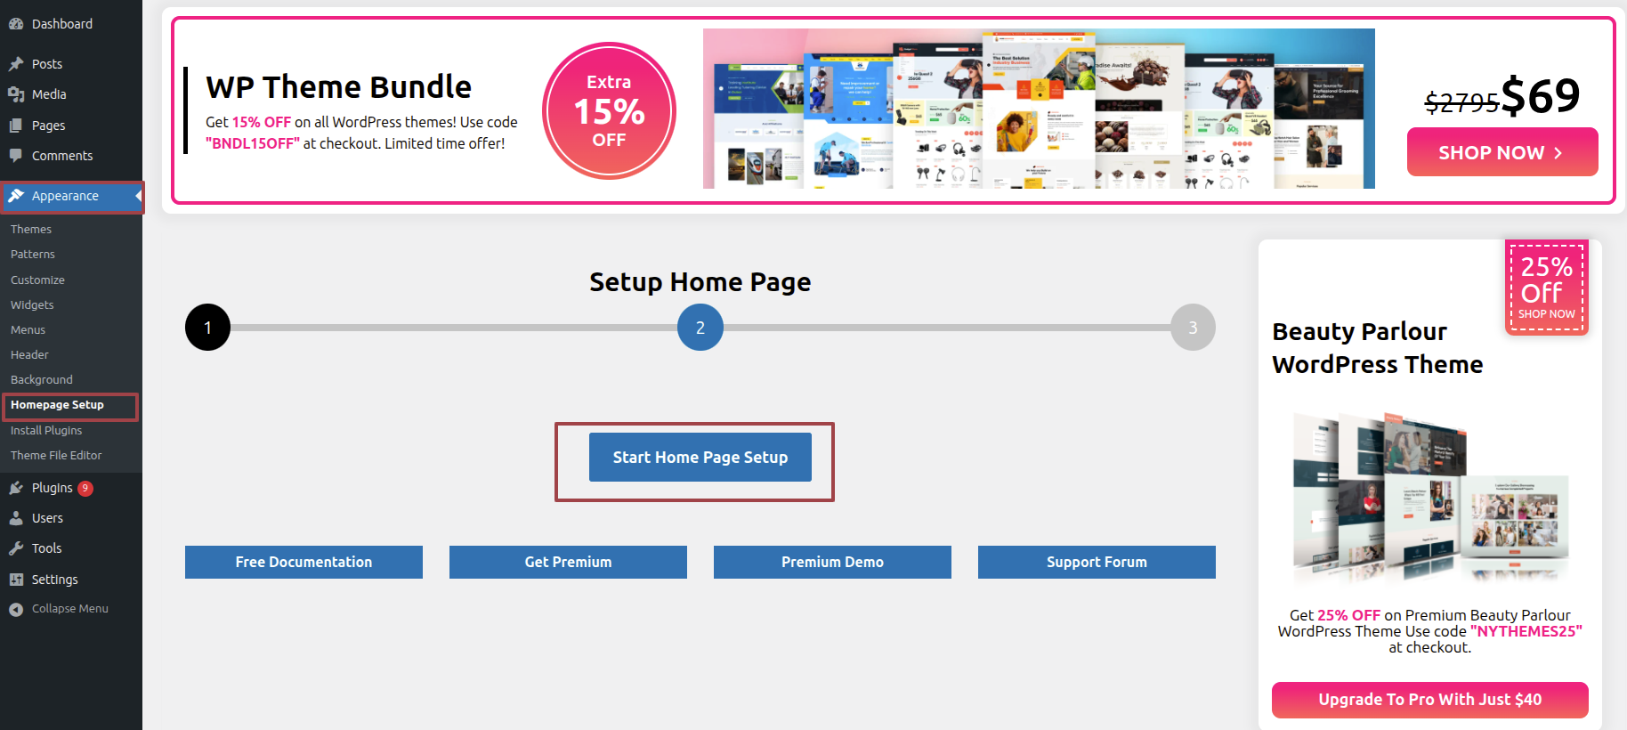Open Install Plugins submenu item
The image size is (1627, 730).
[46, 430]
